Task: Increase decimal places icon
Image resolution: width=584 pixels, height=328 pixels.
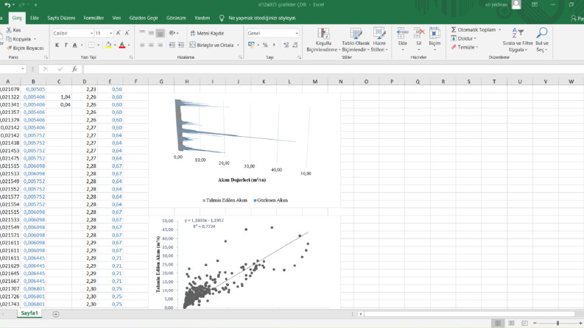Action: click(286, 45)
